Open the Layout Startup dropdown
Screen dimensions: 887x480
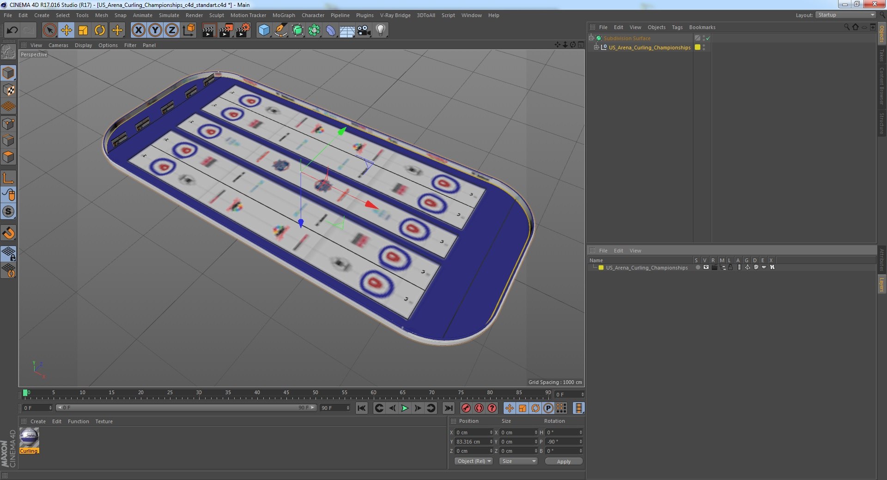(845, 15)
